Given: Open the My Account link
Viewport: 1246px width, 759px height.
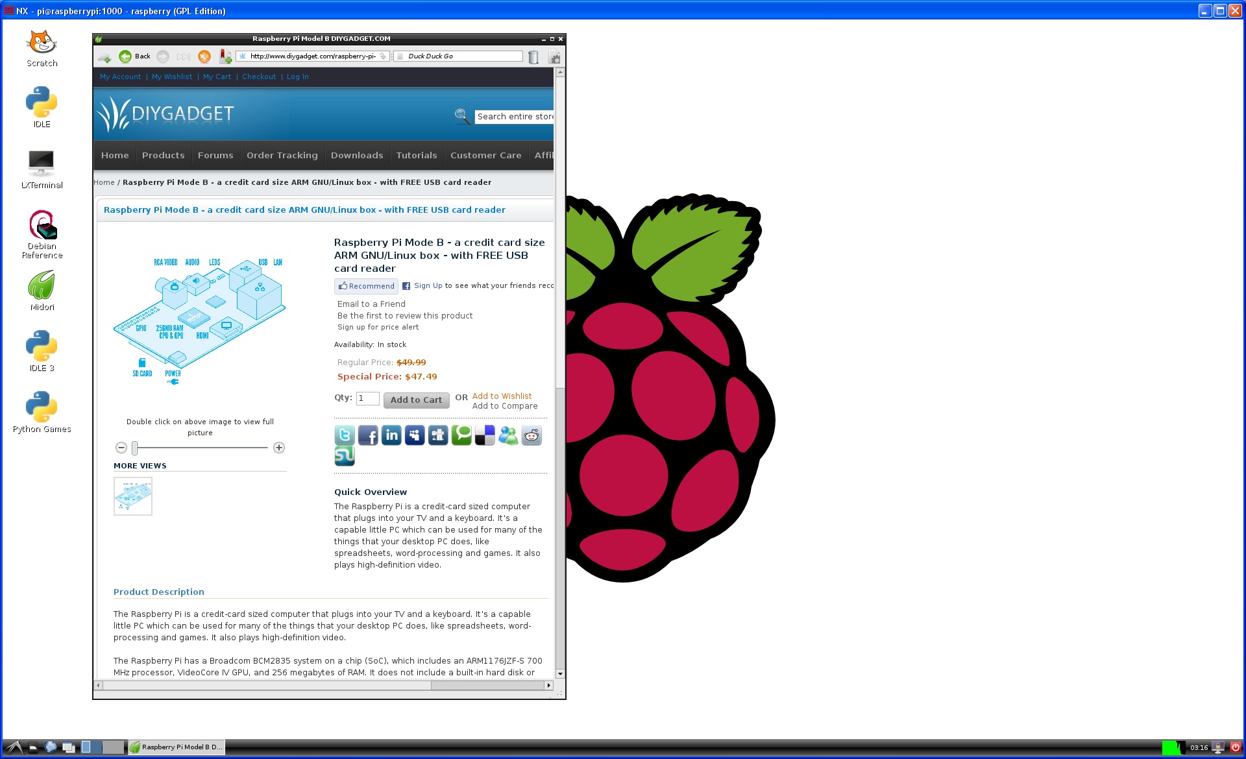Looking at the screenshot, I should [x=121, y=77].
